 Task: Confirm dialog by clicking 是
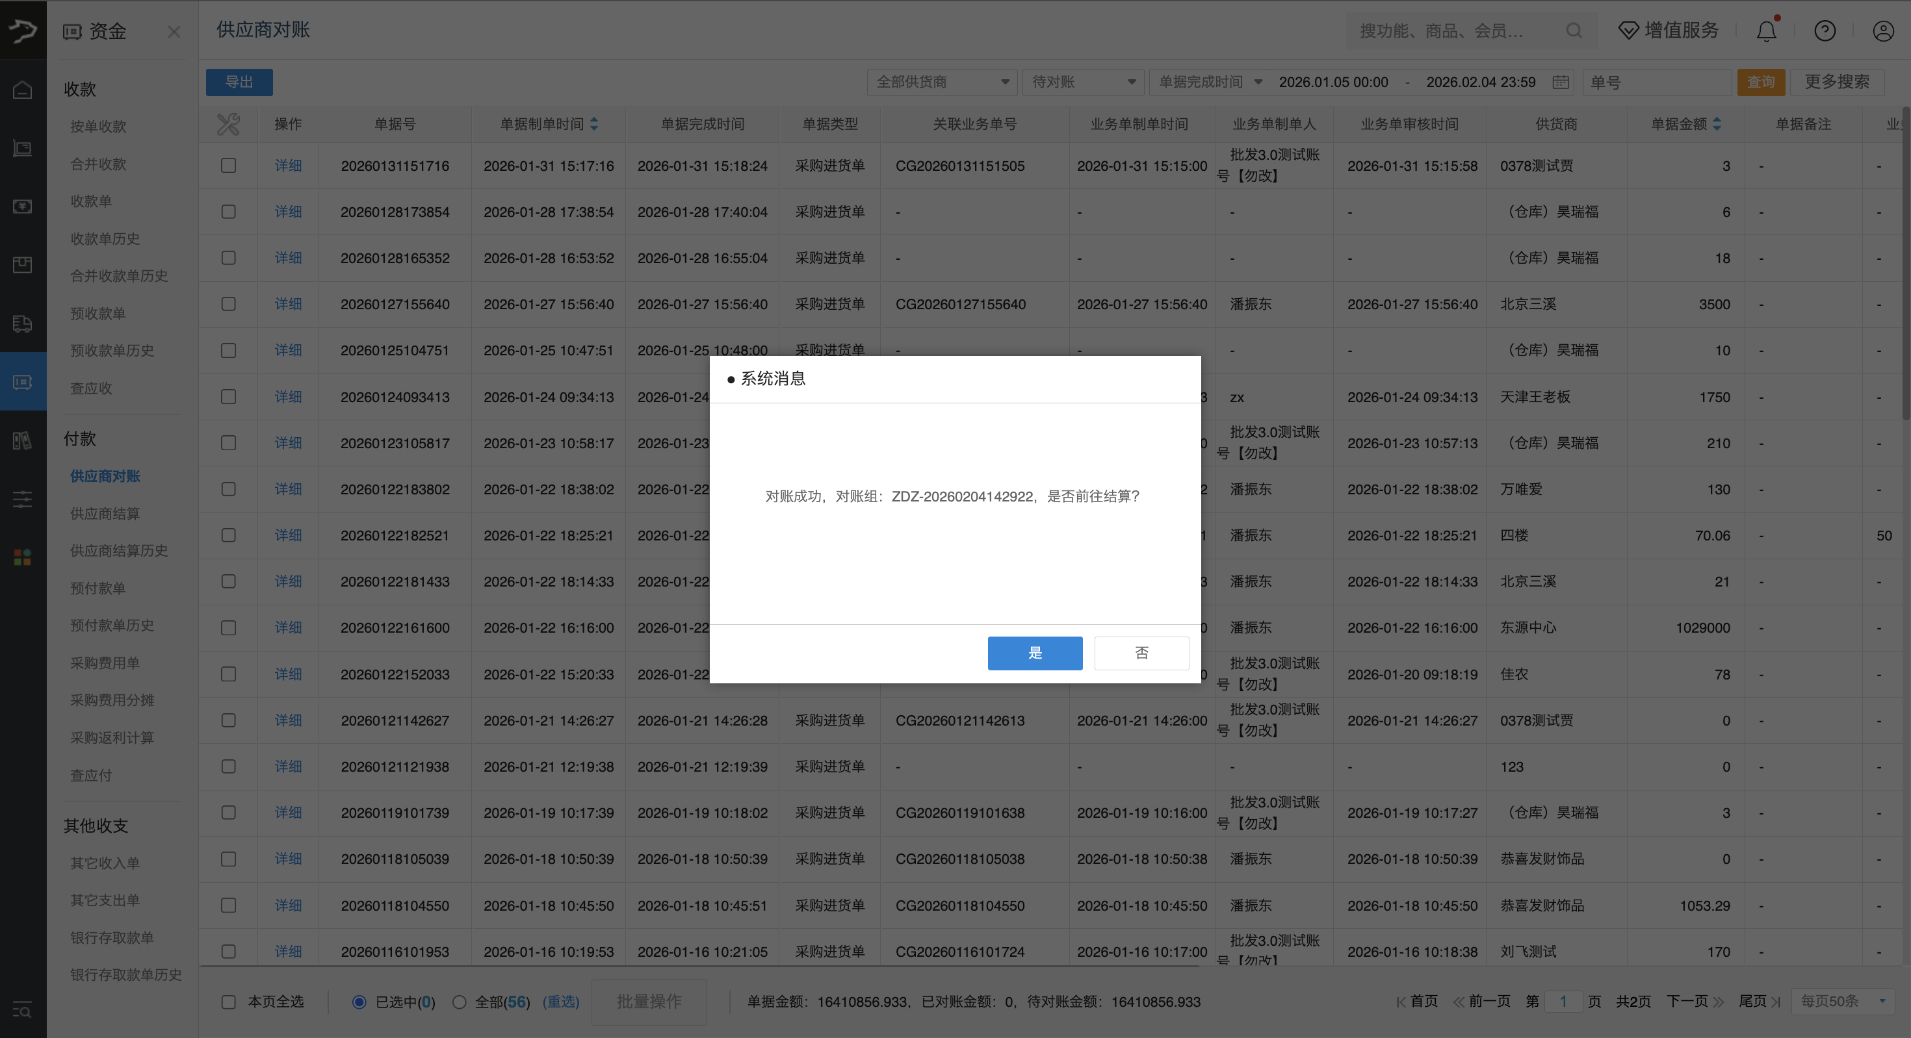pos(1034,652)
